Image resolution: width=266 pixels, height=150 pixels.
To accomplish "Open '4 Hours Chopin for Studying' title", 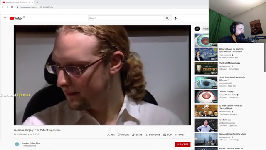I will click(x=231, y=50).
